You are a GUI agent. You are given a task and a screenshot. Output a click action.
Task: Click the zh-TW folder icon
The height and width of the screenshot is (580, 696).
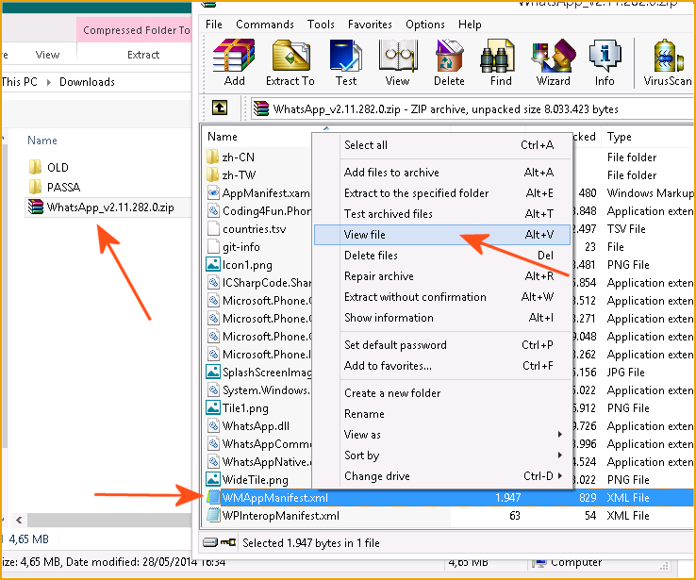coord(212,174)
